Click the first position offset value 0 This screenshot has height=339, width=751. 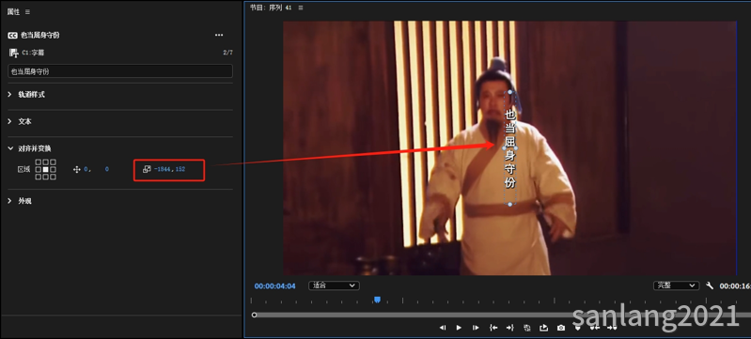[x=86, y=169]
